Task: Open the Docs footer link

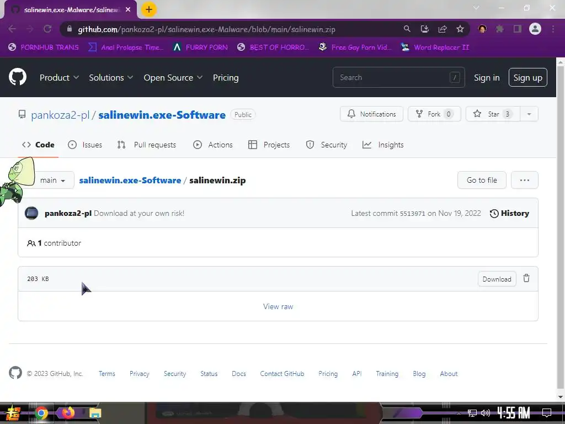Action: coord(239,374)
